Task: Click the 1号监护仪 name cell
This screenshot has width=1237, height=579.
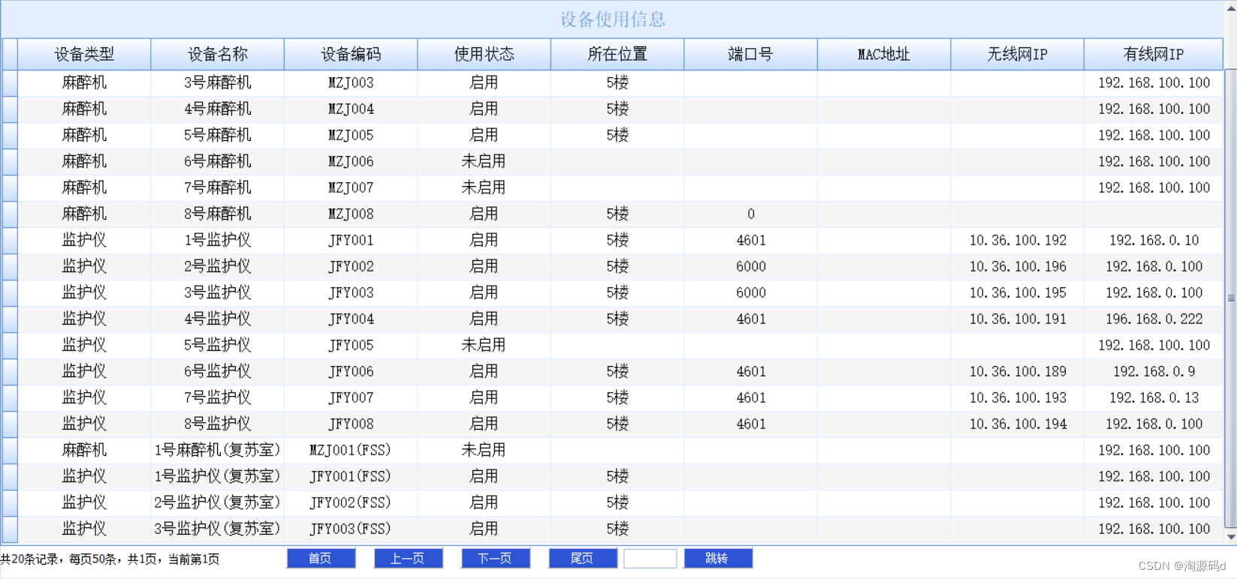Action: [x=218, y=240]
